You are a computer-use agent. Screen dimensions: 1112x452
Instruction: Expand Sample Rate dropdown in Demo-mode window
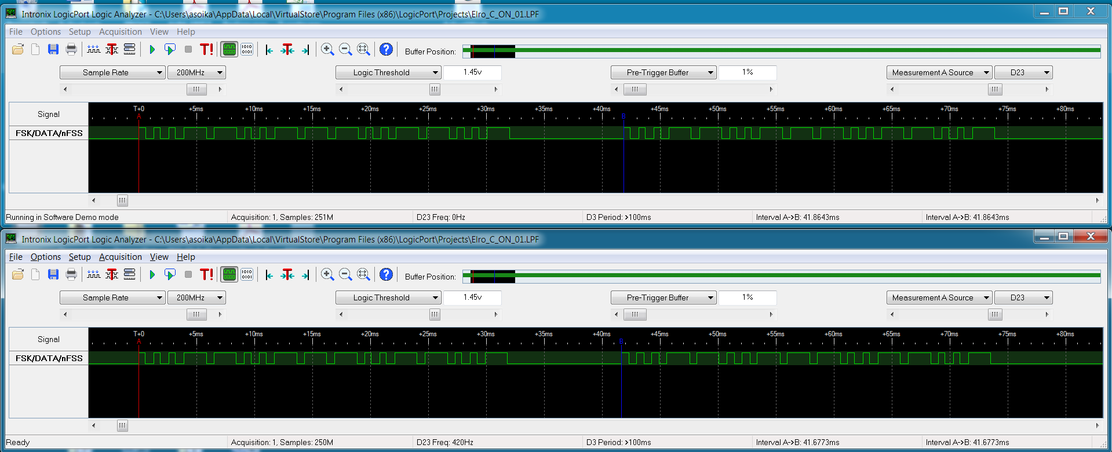pos(112,72)
